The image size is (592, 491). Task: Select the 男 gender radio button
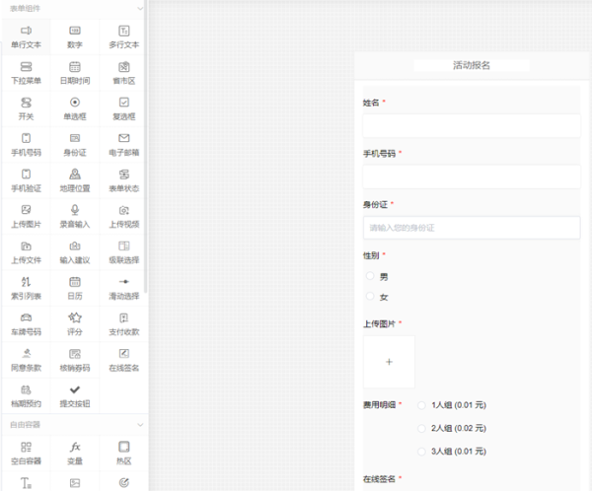click(x=370, y=276)
